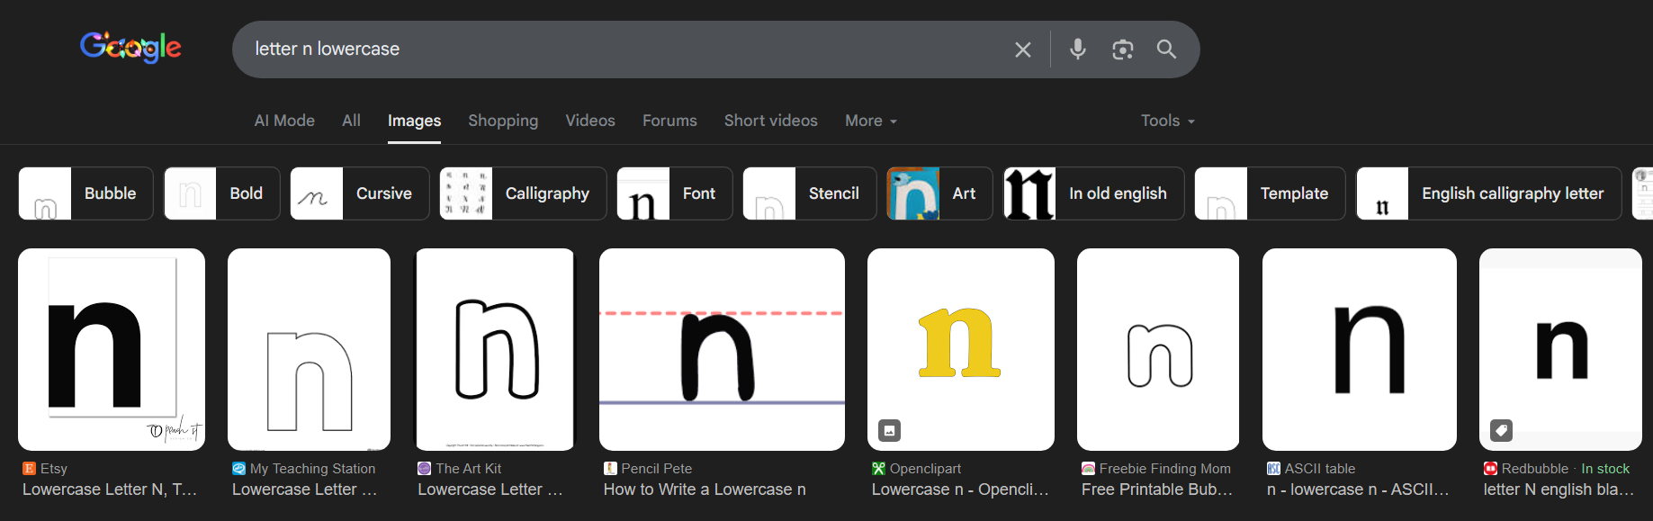Filter by Bubble chip
Image resolution: width=1653 pixels, height=521 pixels.
coord(86,193)
